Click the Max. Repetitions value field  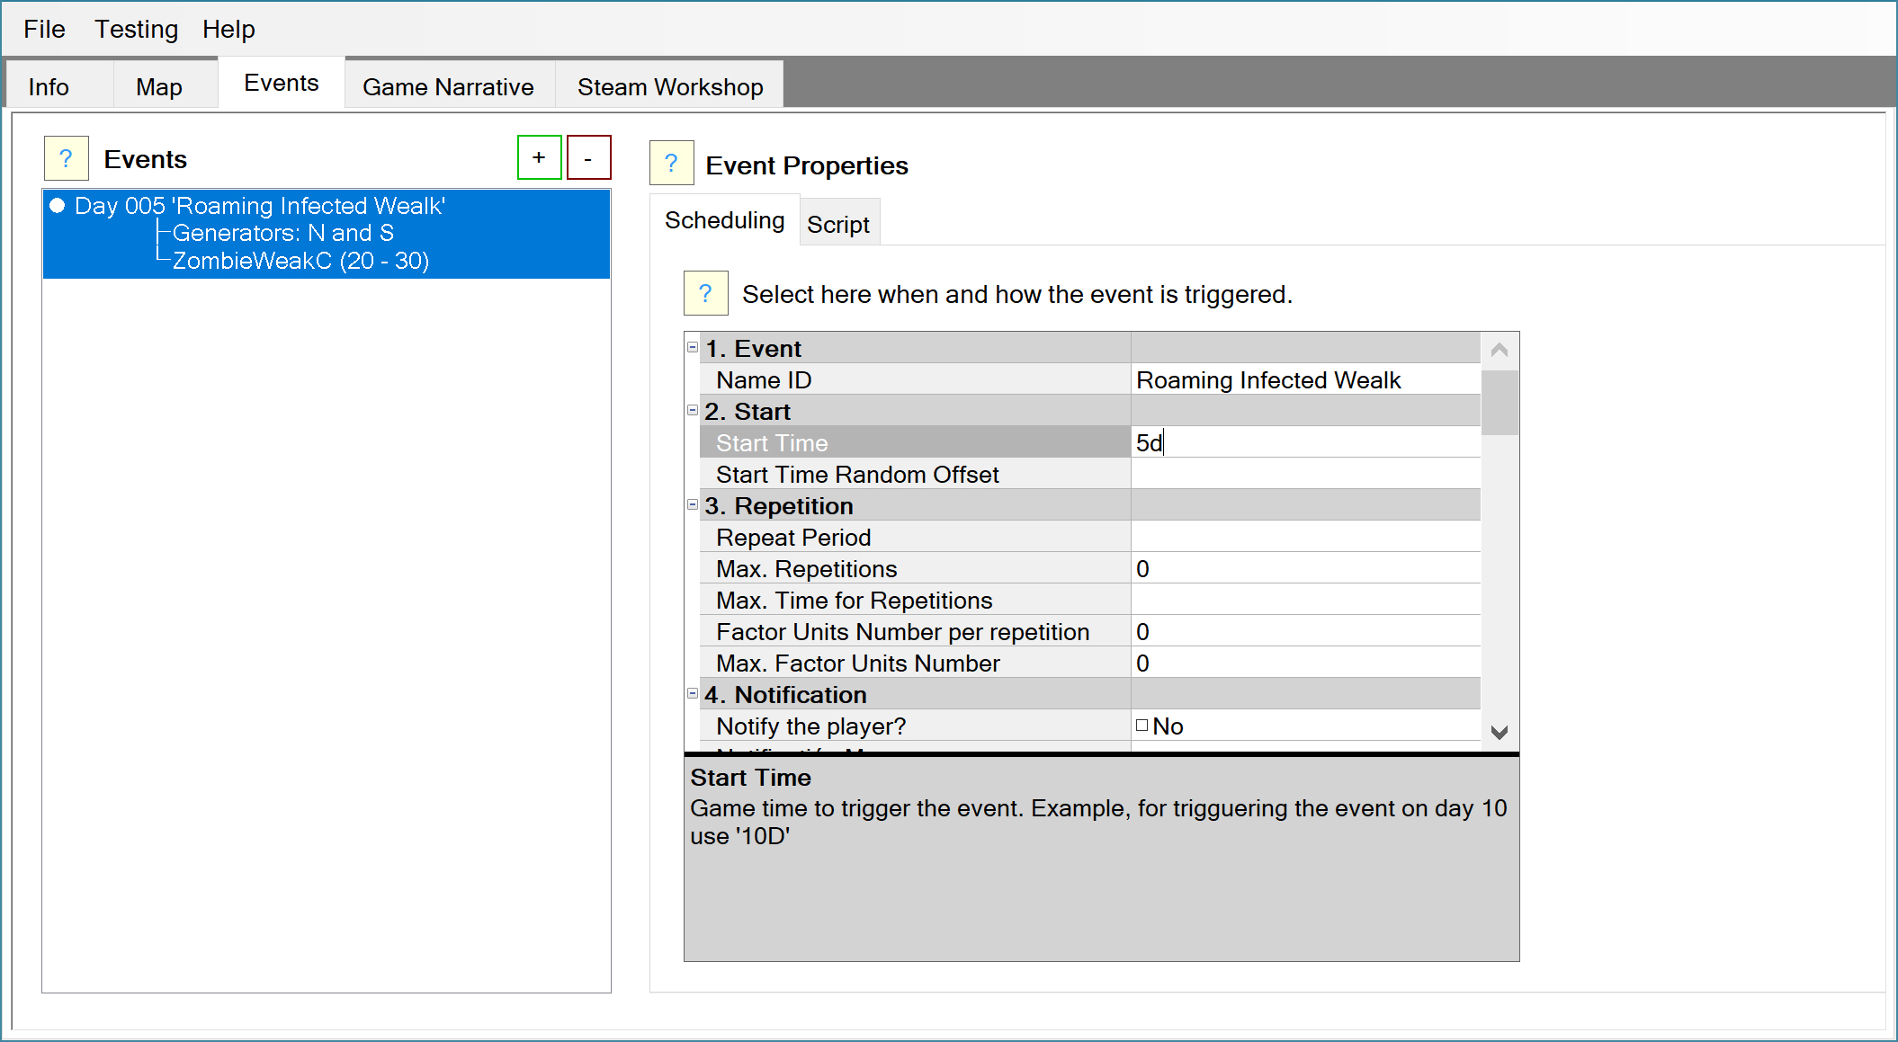coord(1304,568)
